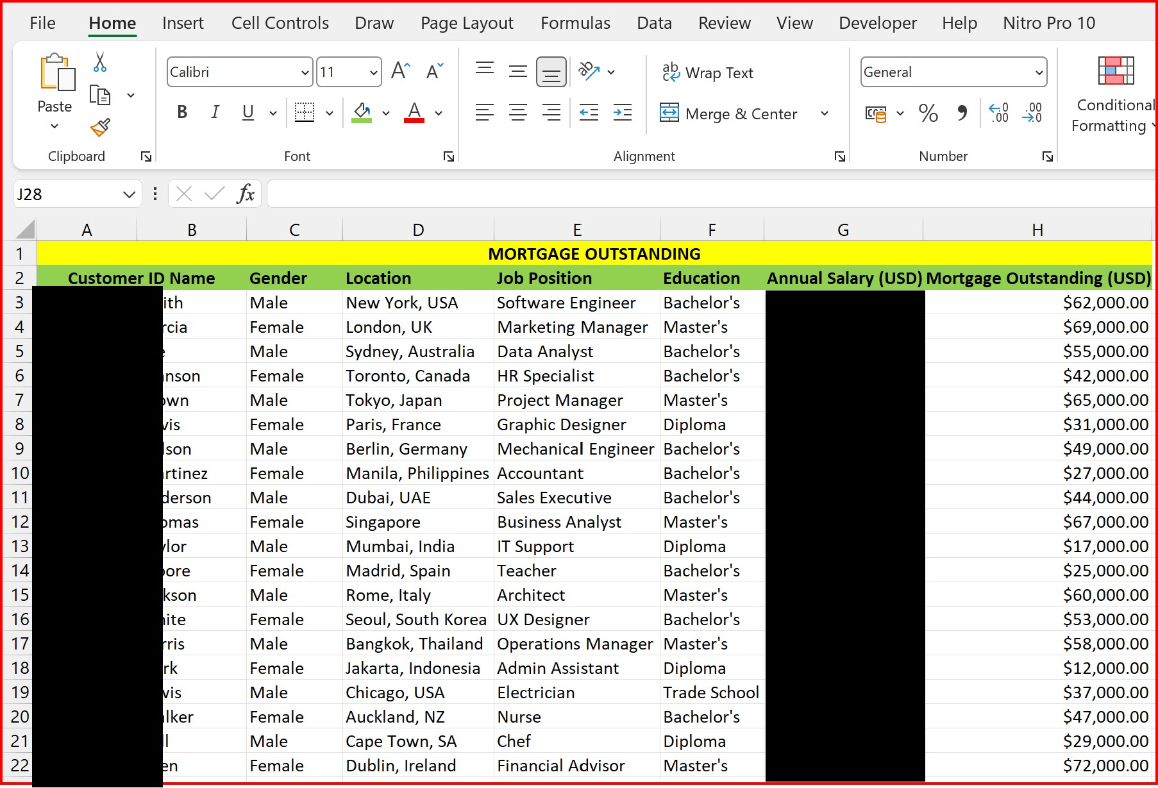
Task: Apply green Fill Color bucket
Action: (362, 113)
